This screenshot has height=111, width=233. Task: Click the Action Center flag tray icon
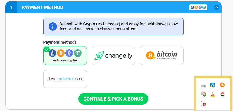(x=203, y=104)
